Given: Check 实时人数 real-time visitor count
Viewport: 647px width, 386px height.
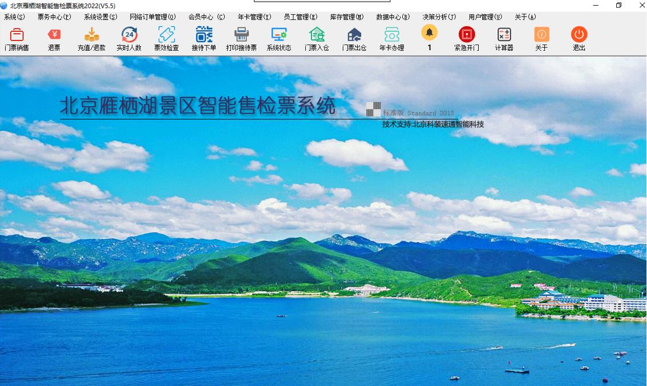Looking at the screenshot, I should (129, 38).
